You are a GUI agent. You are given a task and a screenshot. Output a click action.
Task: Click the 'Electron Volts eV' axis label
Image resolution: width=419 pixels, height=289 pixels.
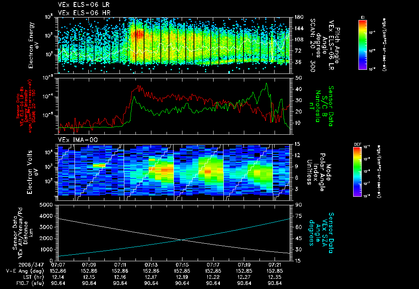tap(32, 172)
